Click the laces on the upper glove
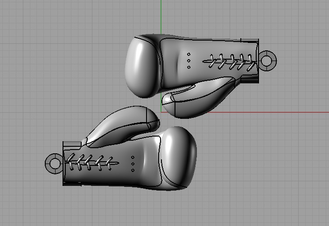The image size is (329, 226). (231, 61)
